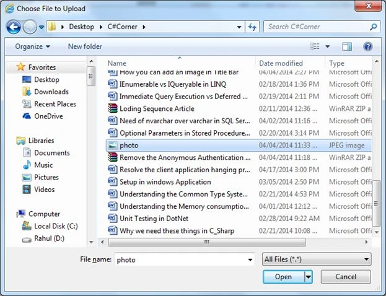Click Desktop under Favorites
Image resolution: width=386 pixels, height=296 pixels.
pos(46,79)
